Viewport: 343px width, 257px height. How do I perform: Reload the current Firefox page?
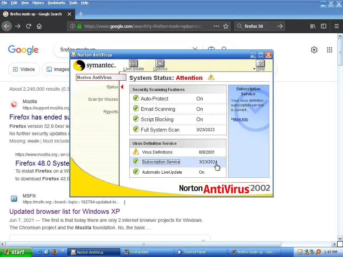click(28, 26)
